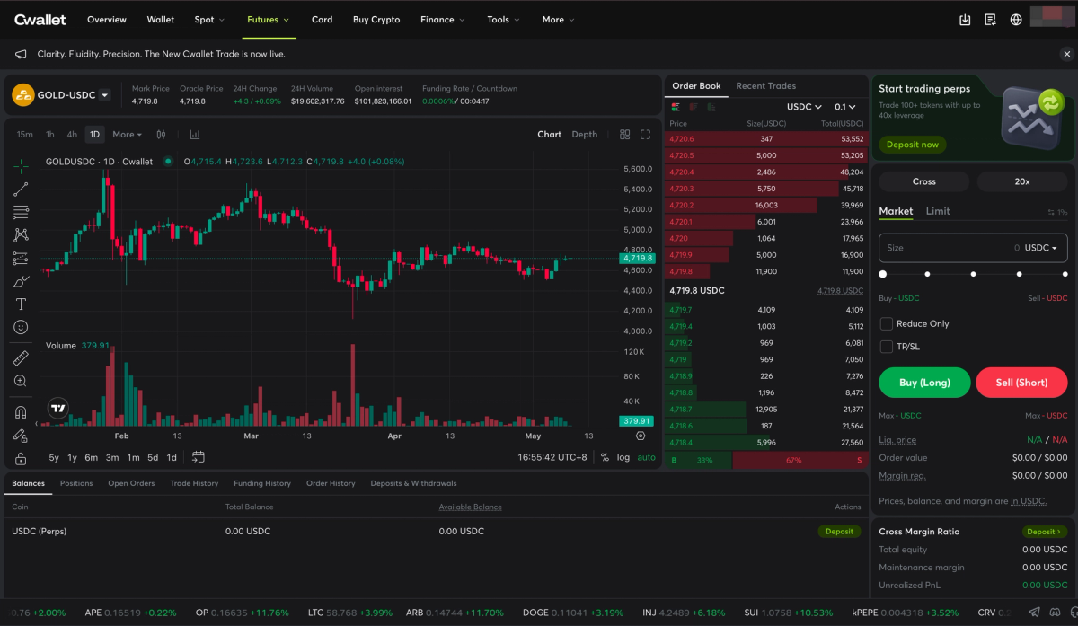This screenshot has width=1078, height=626.
Task: Select the trend line drawing tool
Action: tap(21, 189)
